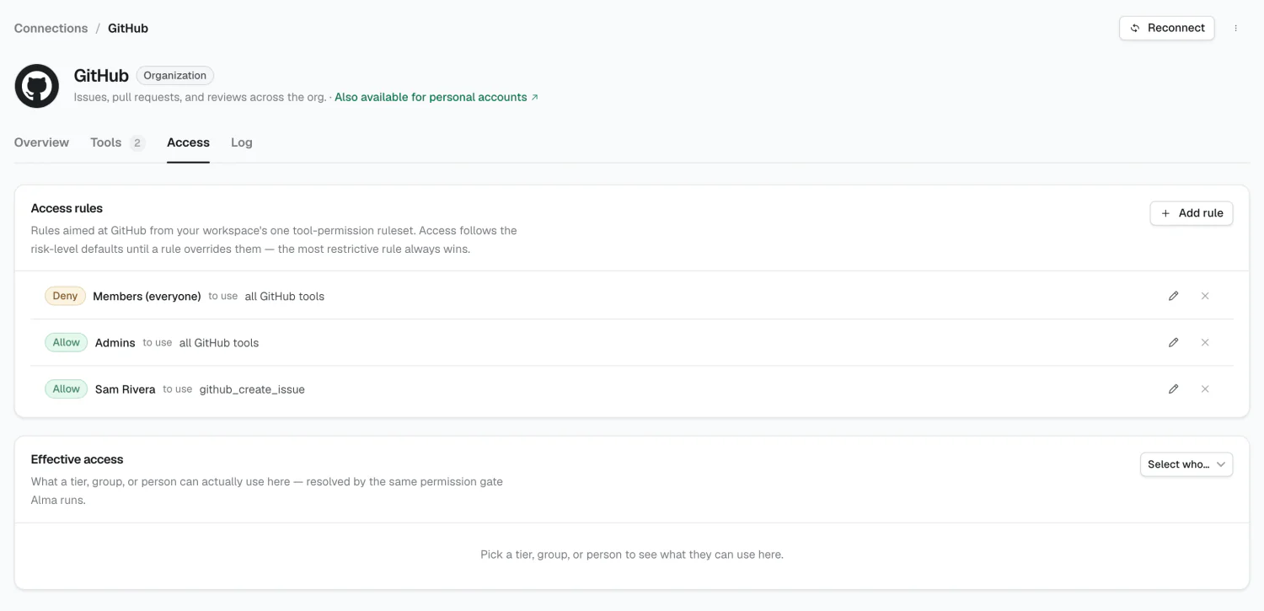
Task: Click the Organization badge
Action: click(174, 76)
